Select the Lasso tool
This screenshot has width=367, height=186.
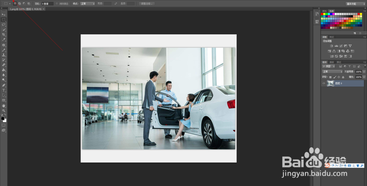[4, 25]
